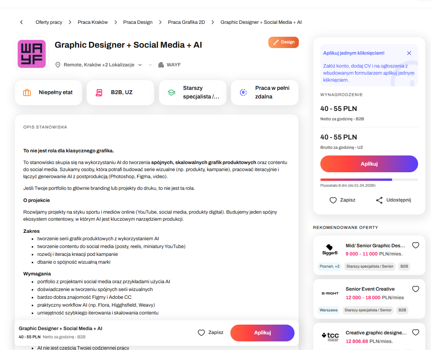Expand the locations dropdown chevron
The image size is (431, 350).
[x=140, y=65]
